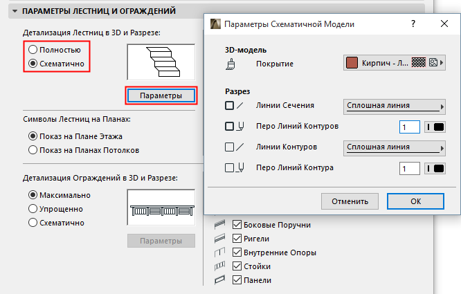
Task: Click the Боковые Поручни handrail icon
Action: (x=222, y=225)
